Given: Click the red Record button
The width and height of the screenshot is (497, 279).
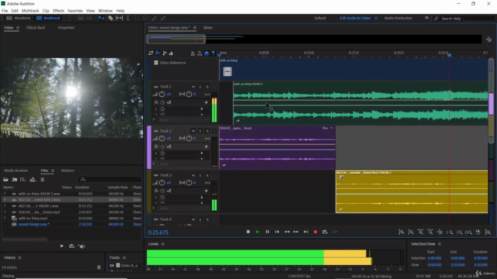Looking at the screenshot, I should (x=315, y=232).
